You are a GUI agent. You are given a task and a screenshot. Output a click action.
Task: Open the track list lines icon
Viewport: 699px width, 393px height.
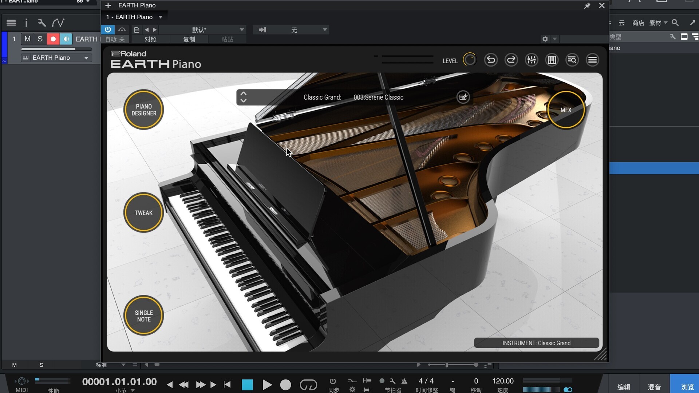11,23
